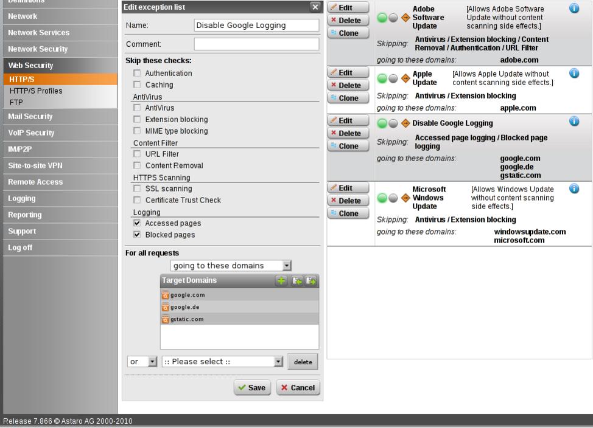Click info icon for Disable Google Logging
Screen dimensions: 593x428
574,121
